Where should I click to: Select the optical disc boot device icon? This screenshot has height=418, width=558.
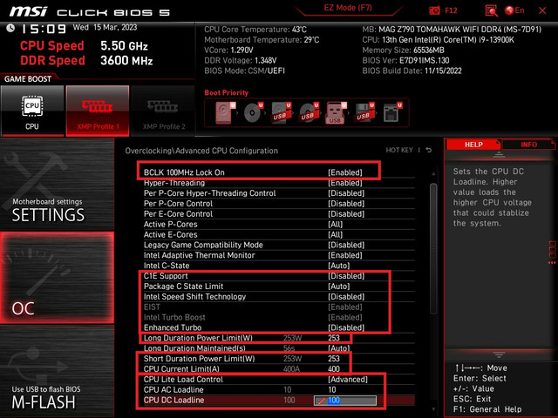(253, 112)
